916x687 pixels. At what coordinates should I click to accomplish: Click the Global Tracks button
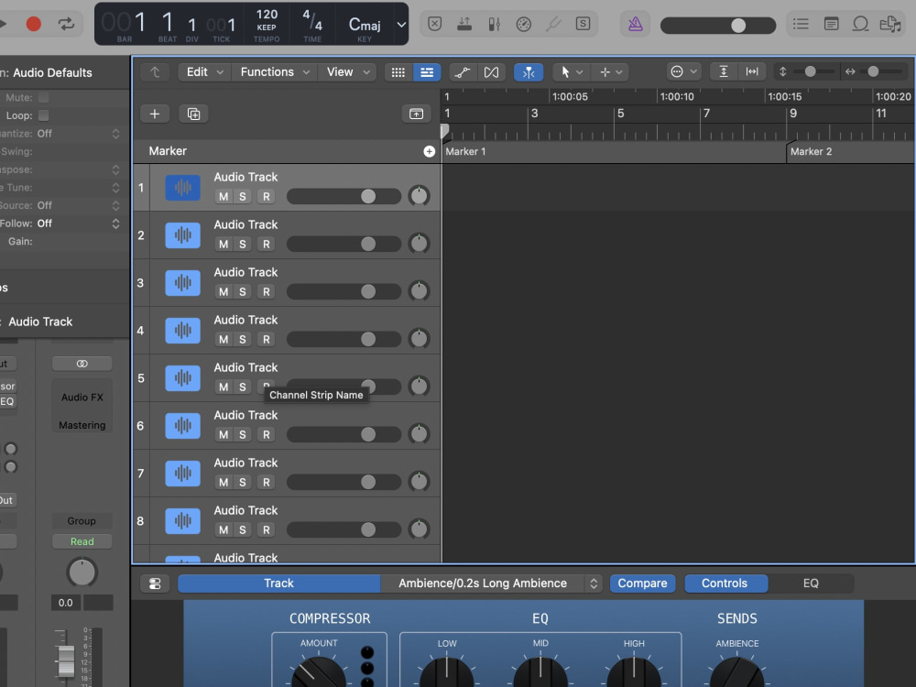416,114
